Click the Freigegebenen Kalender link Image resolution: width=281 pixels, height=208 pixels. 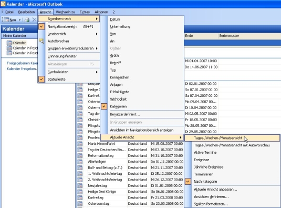click(22, 63)
